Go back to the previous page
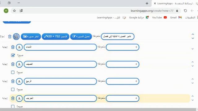This screenshot has width=198, height=111. pyautogui.click(x=192, y=11)
